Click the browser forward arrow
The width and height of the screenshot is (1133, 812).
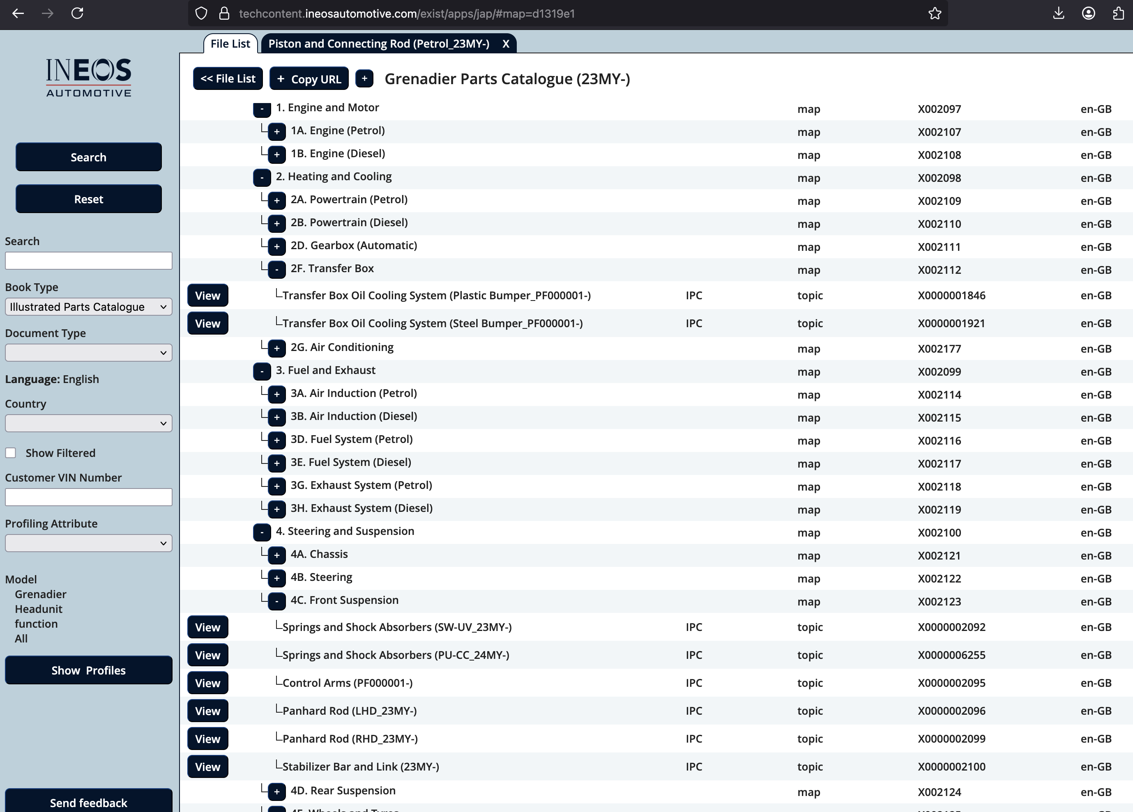[48, 14]
